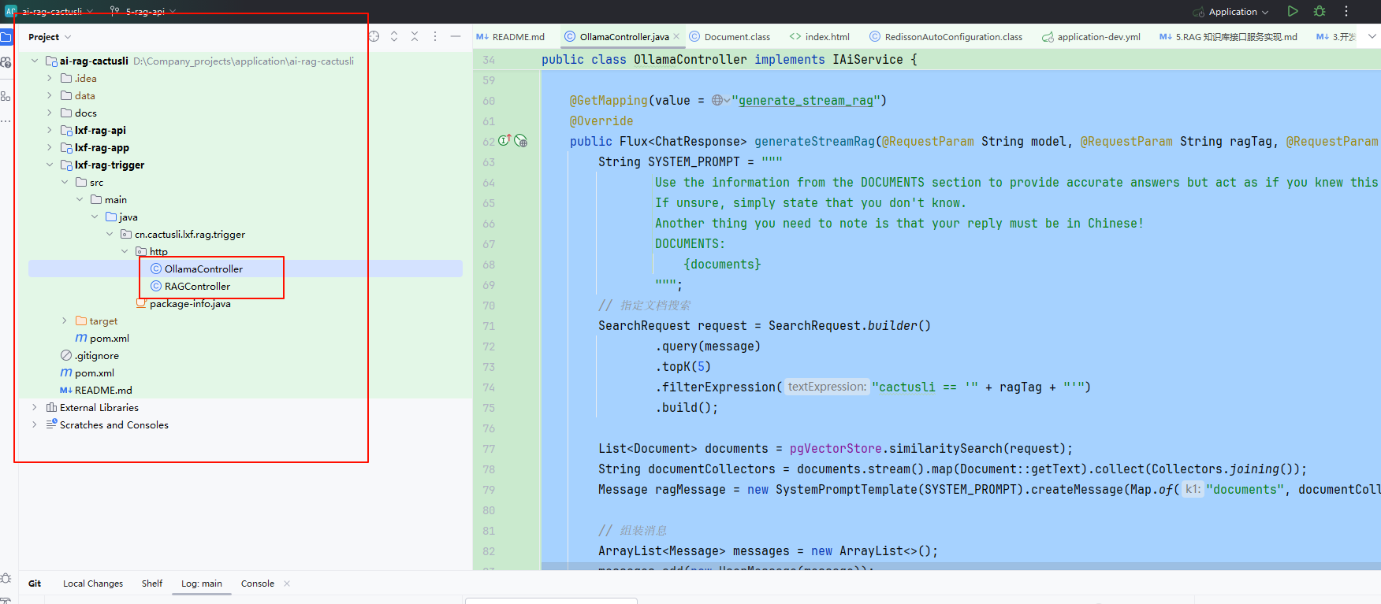This screenshot has height=604, width=1381.
Task: Close the Console tab in Git panel
Action: tap(287, 584)
